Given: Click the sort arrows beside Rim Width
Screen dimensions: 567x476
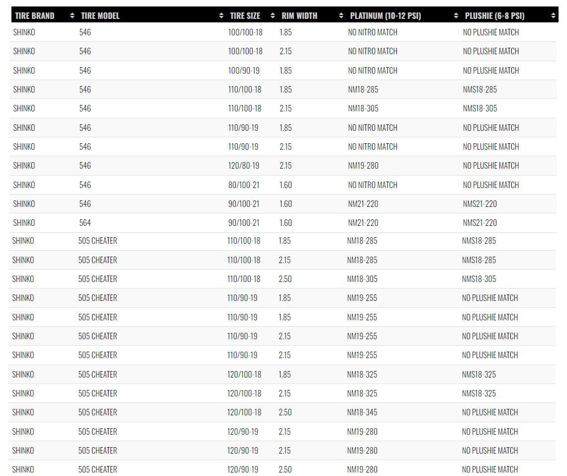Looking at the screenshot, I should [x=341, y=16].
